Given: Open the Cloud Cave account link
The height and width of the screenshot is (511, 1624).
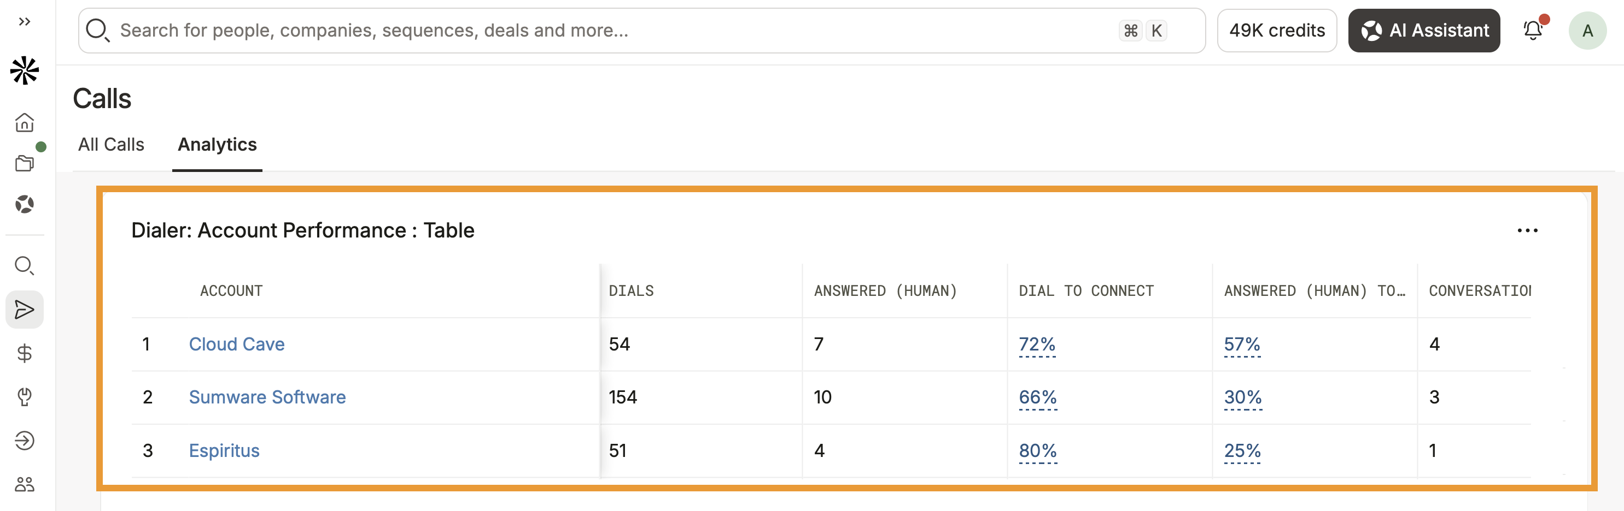Looking at the screenshot, I should tap(236, 344).
